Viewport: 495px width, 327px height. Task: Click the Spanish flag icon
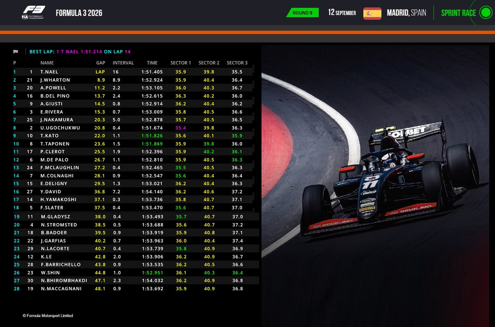point(372,13)
